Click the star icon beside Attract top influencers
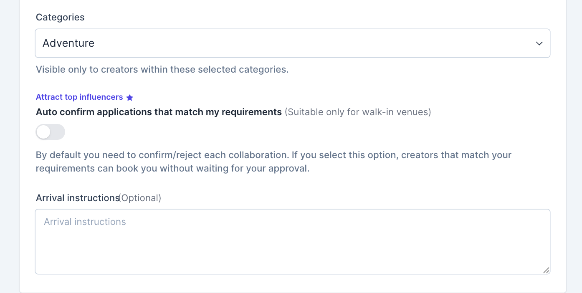The width and height of the screenshot is (582, 293). click(130, 98)
